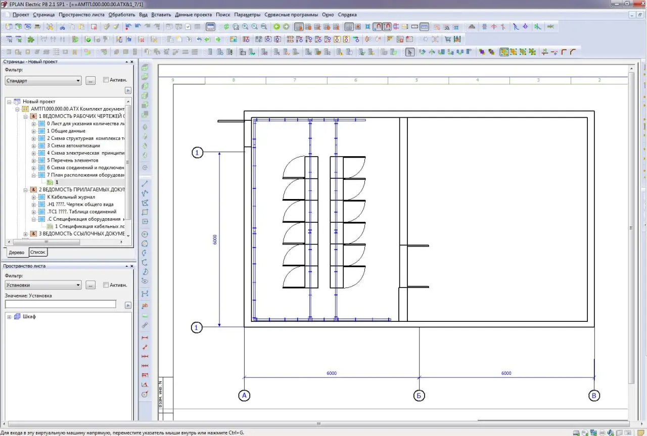Collapse the 1 ВЕДОМОСТЬ РАБОЧИХ ЧЕРТЕЖЕЙ node

point(26,116)
